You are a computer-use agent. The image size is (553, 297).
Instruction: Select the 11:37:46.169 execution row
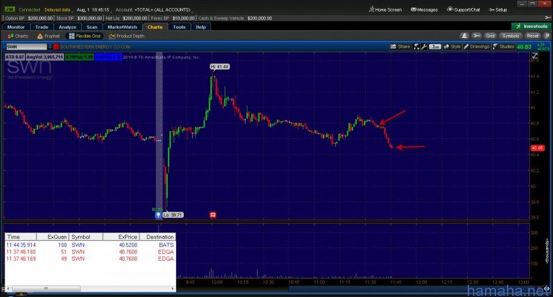90,259
